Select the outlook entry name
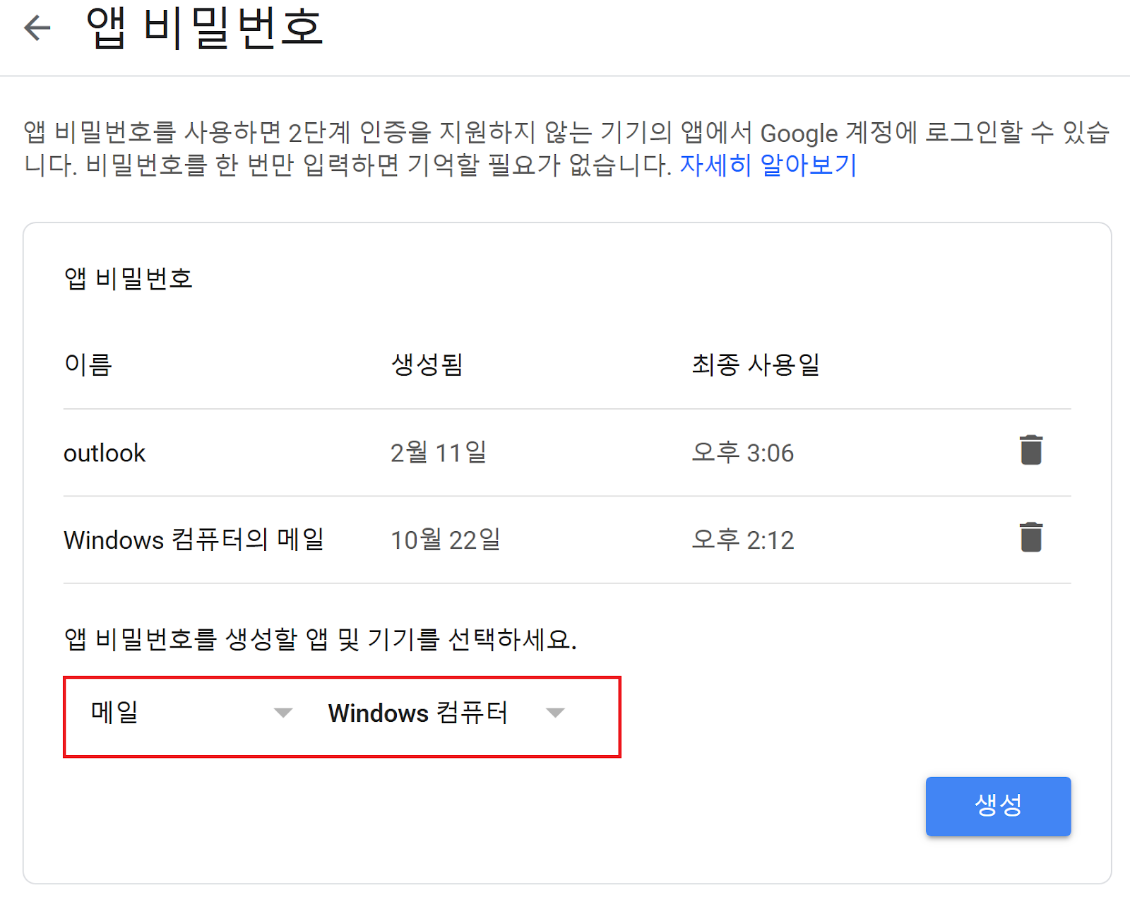1130x897 pixels. (105, 453)
